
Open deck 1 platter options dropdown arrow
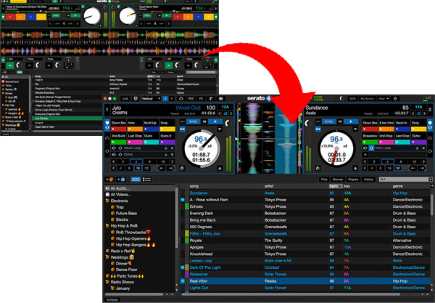(x=220, y=129)
